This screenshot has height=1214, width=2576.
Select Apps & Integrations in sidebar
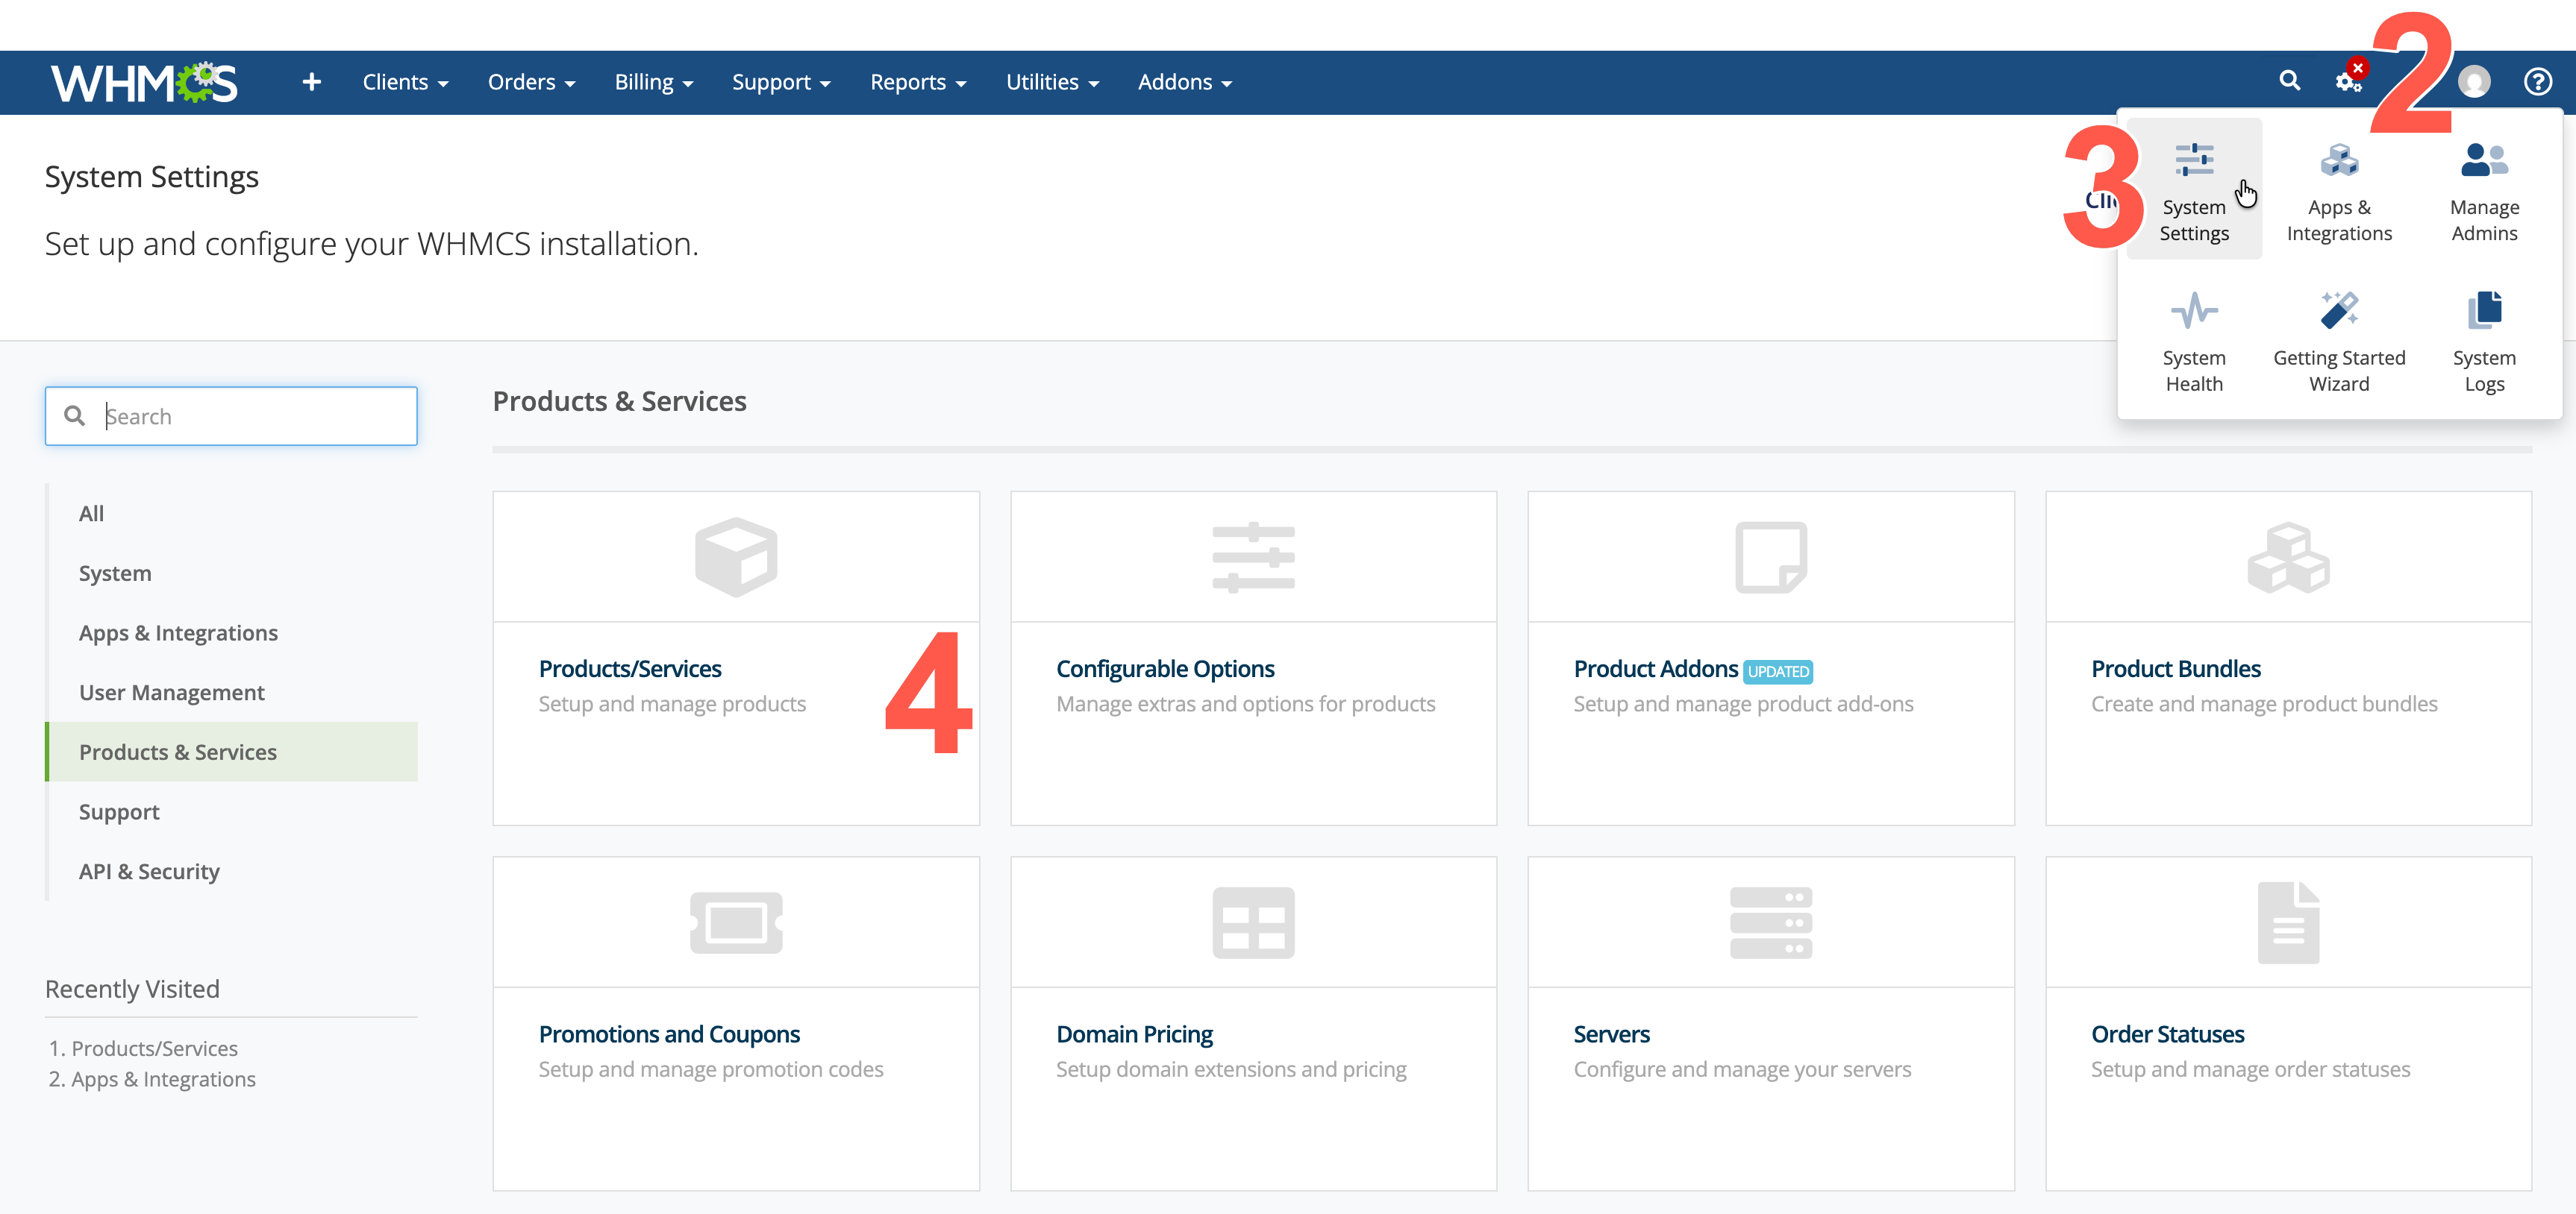pyautogui.click(x=232, y=632)
